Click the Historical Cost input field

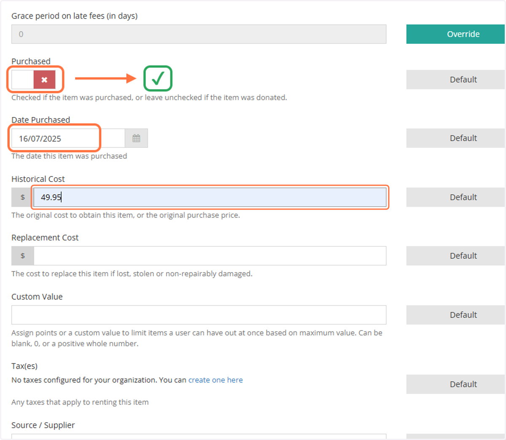click(x=210, y=197)
